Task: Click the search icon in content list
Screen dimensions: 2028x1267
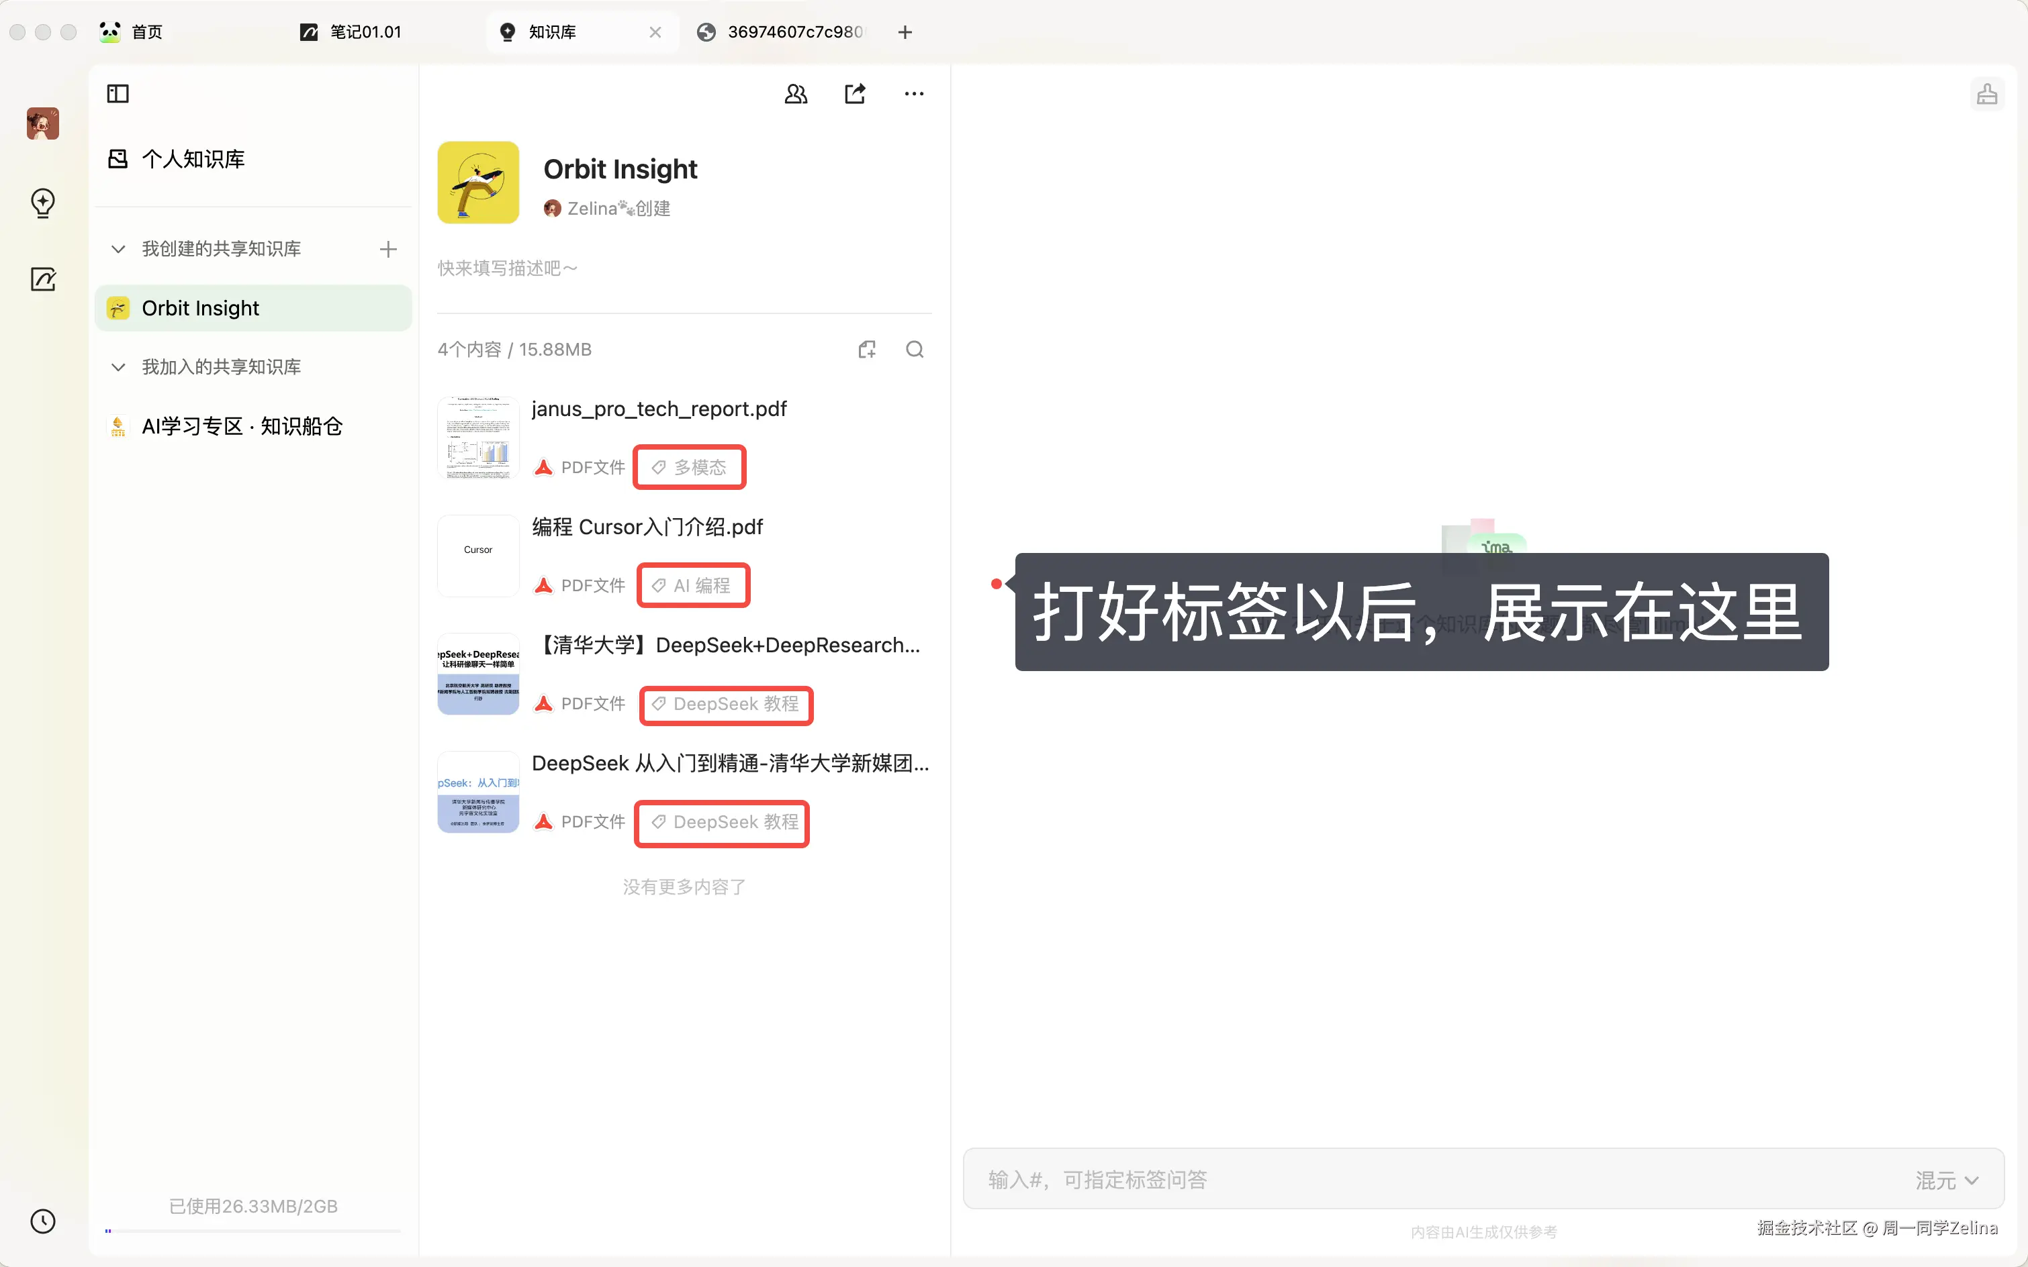Action: pyautogui.click(x=915, y=350)
